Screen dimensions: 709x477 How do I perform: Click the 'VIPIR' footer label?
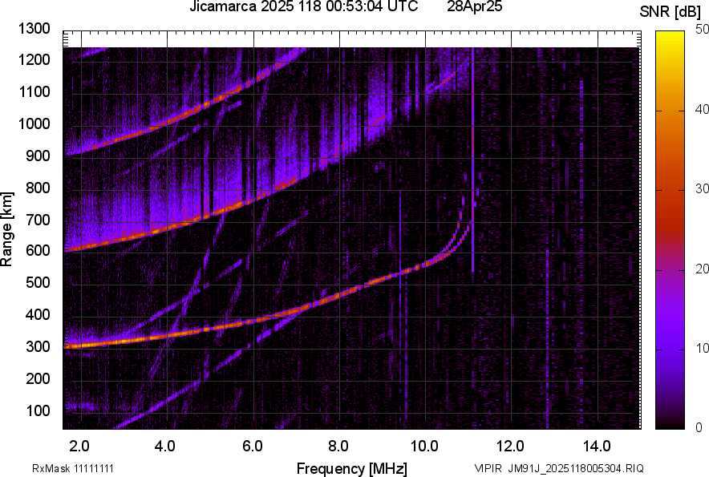point(488,468)
